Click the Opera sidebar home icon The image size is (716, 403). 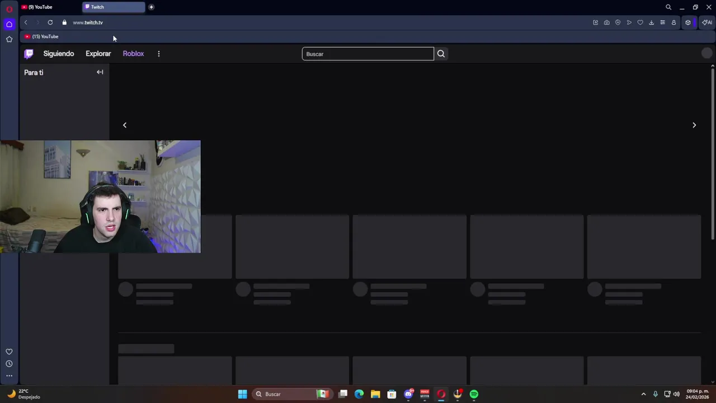[x=9, y=24]
